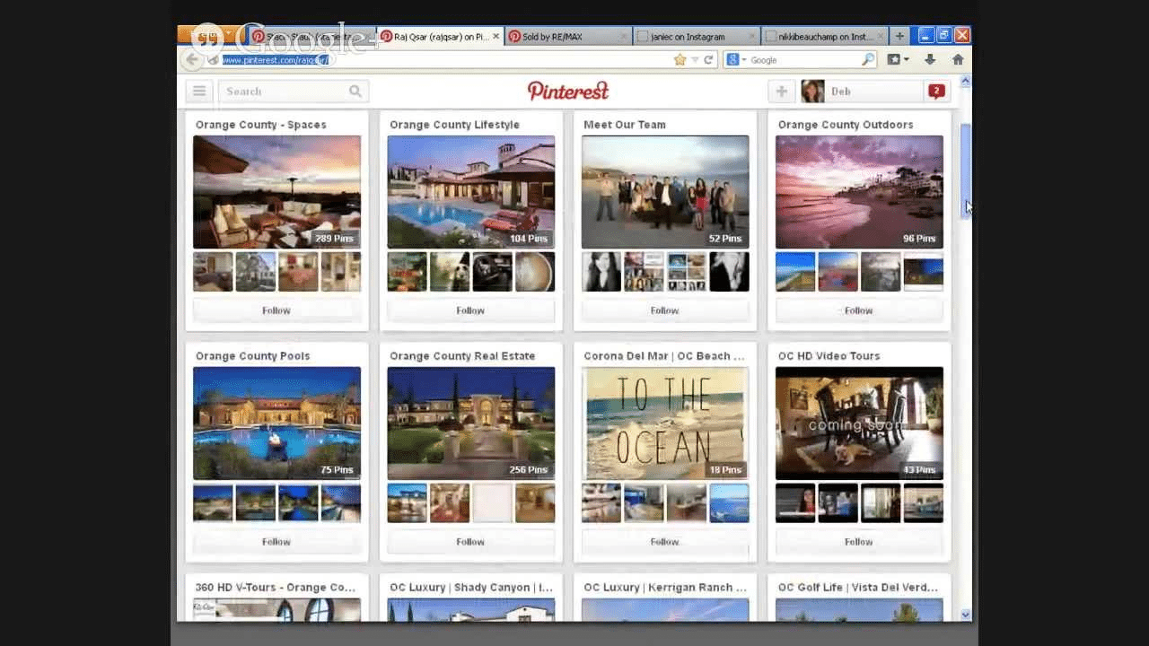The width and height of the screenshot is (1149, 646).
Task: Click the page scrollbar down arrow
Action: pyautogui.click(x=966, y=615)
